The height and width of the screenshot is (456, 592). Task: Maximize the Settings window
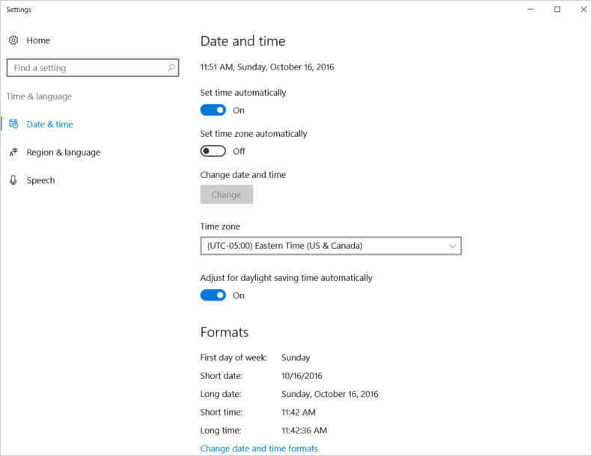pos(557,10)
